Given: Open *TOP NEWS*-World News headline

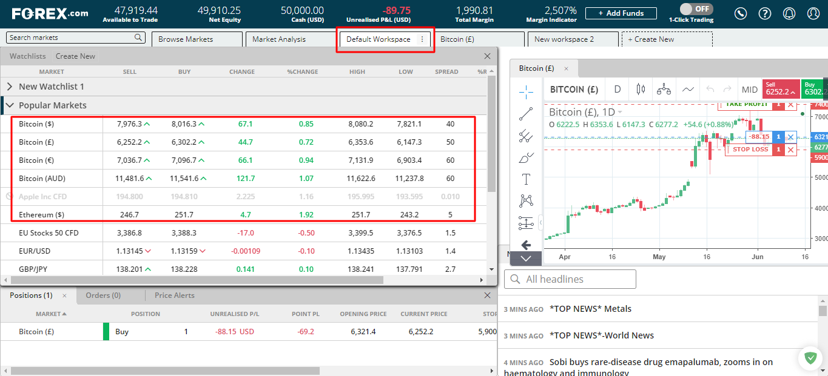Looking at the screenshot, I should (x=602, y=335).
